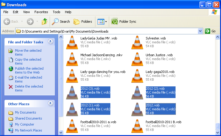Image resolution: width=221 pixels, height=136 pixels.
Task: Collapse the Other Places panel
Action: coord(50,103)
